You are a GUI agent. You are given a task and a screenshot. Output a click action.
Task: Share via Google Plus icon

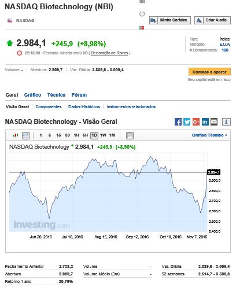point(196,122)
